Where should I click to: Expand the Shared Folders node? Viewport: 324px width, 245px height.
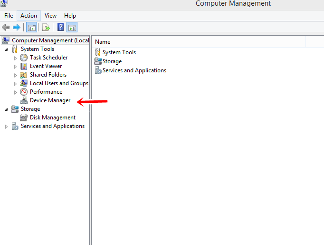pyautogui.click(x=15, y=75)
